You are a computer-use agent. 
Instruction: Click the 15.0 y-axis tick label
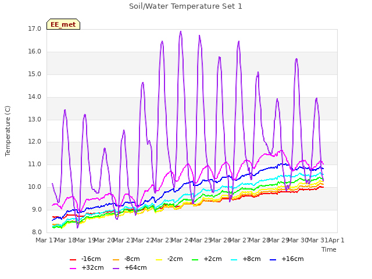coord(35,74)
